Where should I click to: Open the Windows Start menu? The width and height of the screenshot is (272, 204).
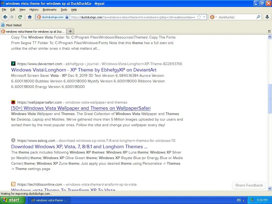(x=13, y=200)
